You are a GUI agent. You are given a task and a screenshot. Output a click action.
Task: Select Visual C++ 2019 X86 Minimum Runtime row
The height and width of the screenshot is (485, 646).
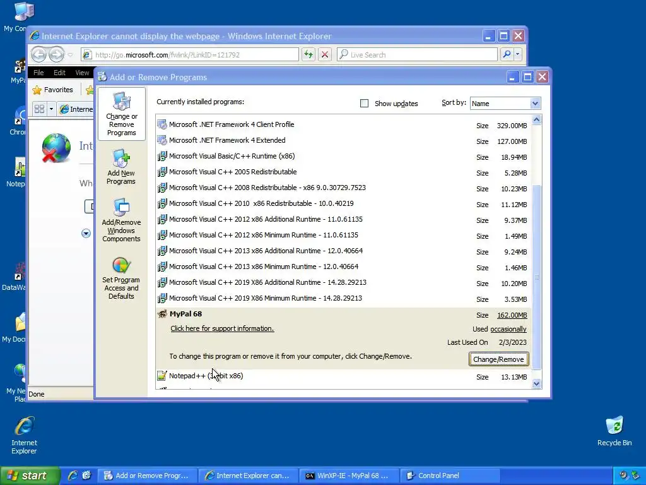[344, 299]
